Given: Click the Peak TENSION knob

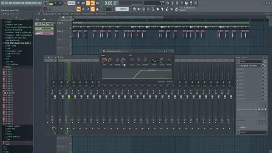Looking at the screenshot, I should 117,60.
